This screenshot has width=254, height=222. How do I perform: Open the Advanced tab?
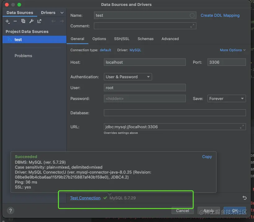click(x=170, y=39)
